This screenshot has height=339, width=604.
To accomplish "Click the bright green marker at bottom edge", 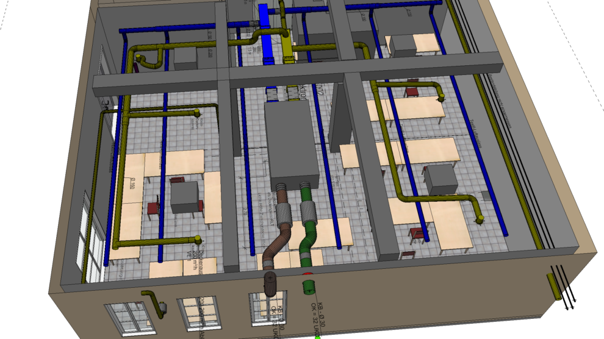I will coord(317,337).
